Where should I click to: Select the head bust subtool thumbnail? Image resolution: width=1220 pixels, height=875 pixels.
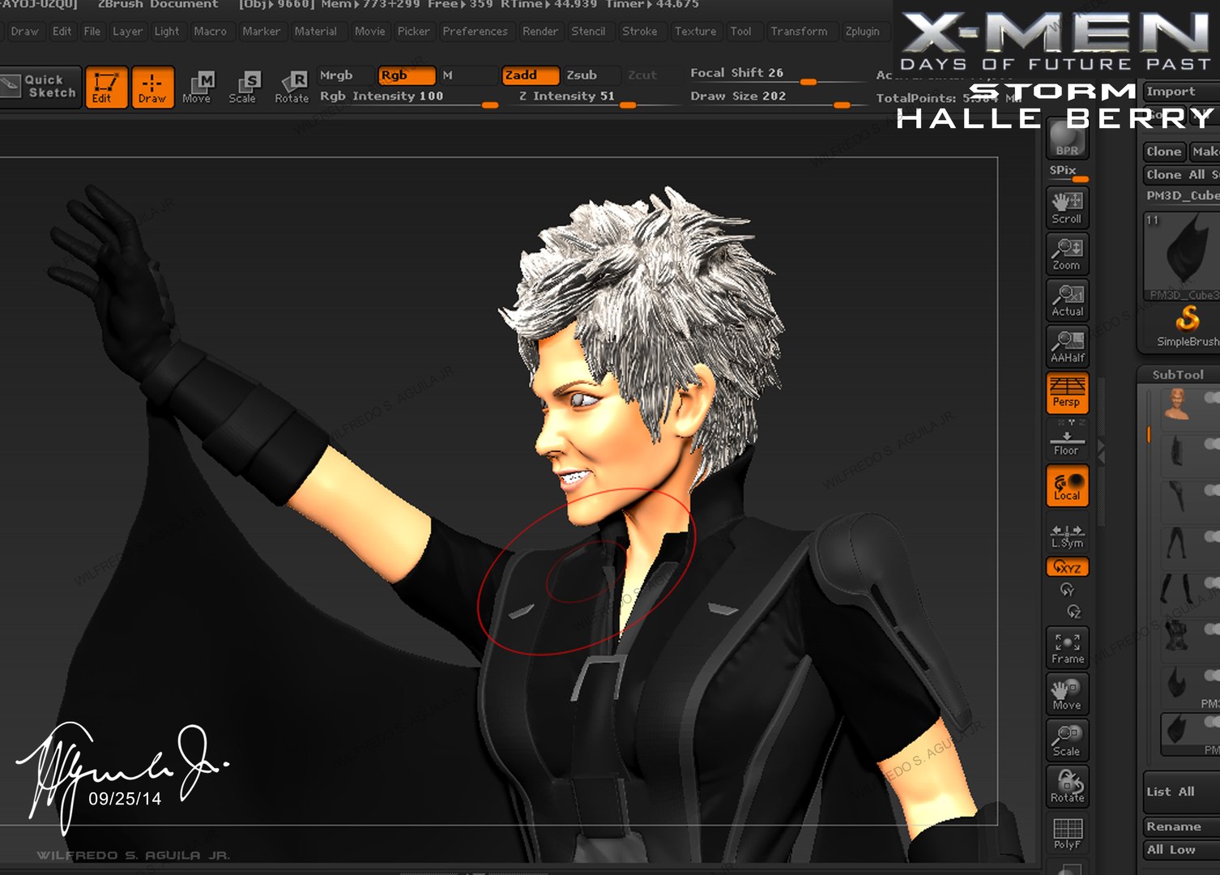[x=1176, y=403]
